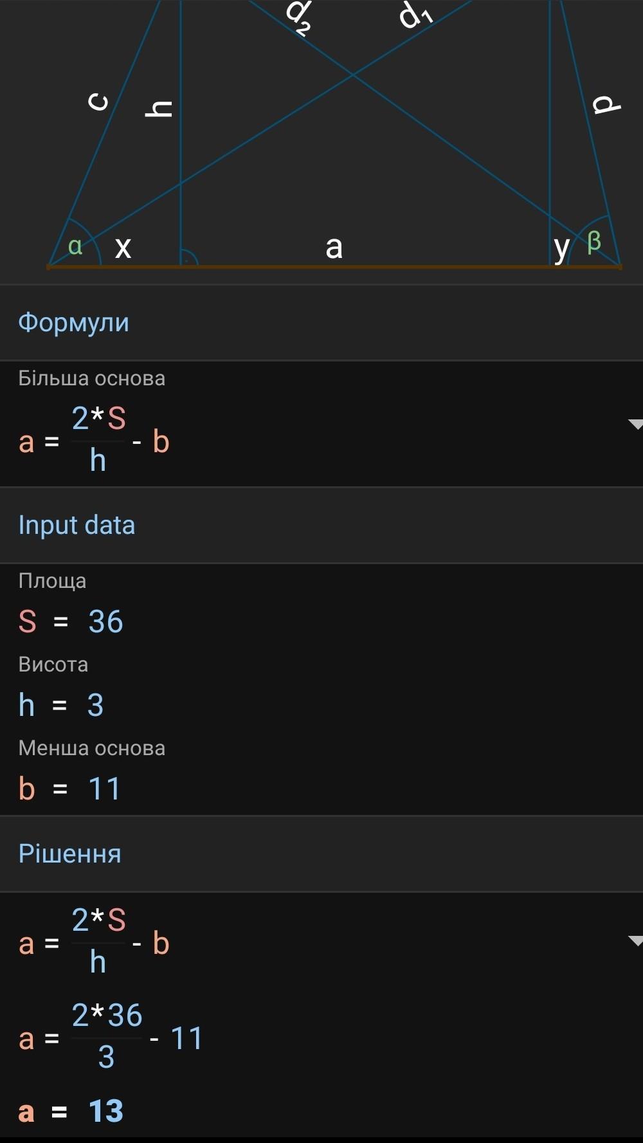Tap segment label y in diagram
This screenshot has height=1143, width=643.
click(561, 248)
